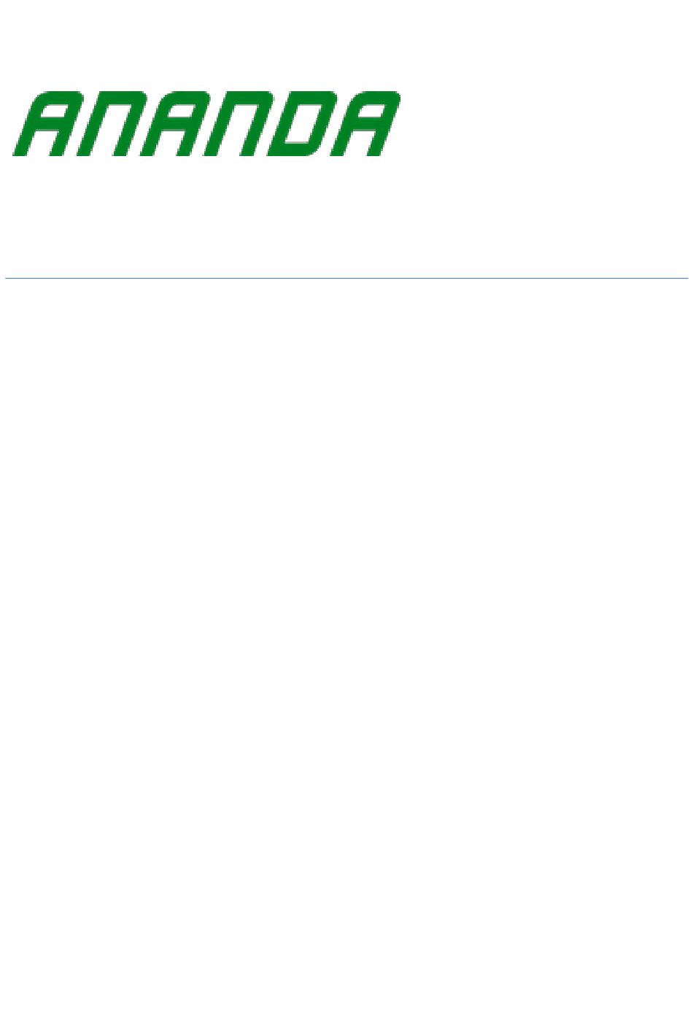The height and width of the screenshot is (1035, 693).
Task: Click blank area right of the ANANDA logo
Action: pyautogui.click(x=547, y=124)
